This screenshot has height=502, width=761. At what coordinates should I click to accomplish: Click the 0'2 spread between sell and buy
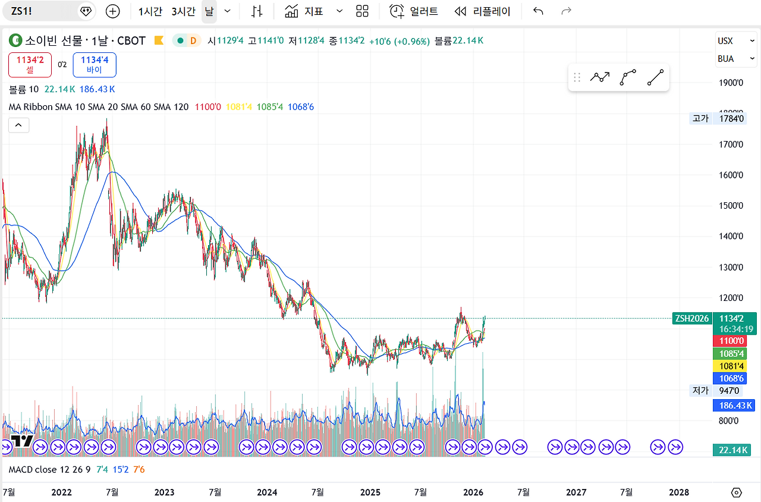(x=62, y=65)
